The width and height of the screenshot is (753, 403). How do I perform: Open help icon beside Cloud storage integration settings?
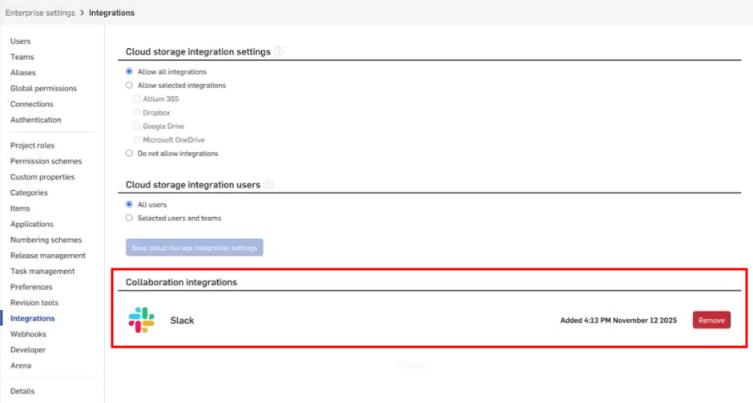click(x=278, y=51)
